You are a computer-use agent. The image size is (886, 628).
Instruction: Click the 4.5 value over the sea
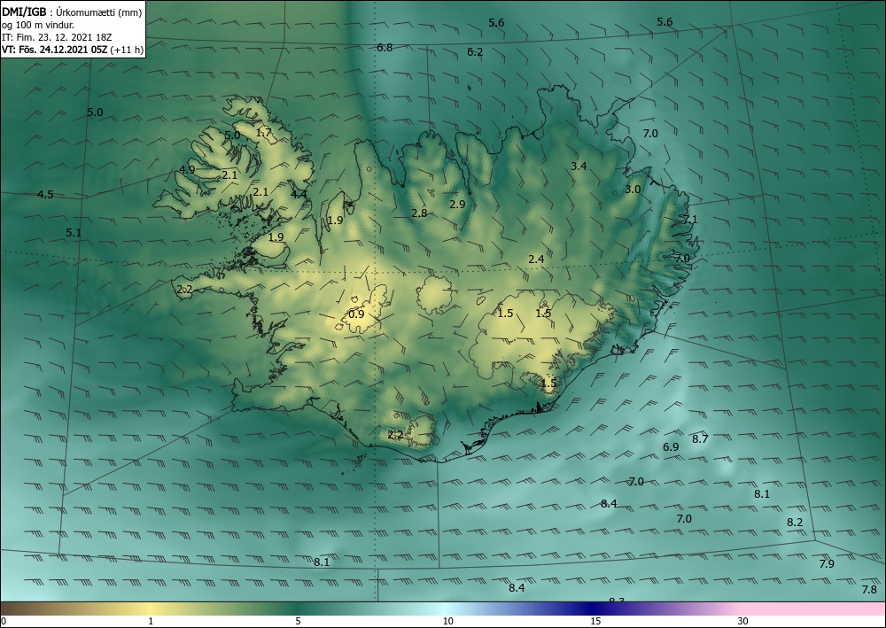[45, 195]
